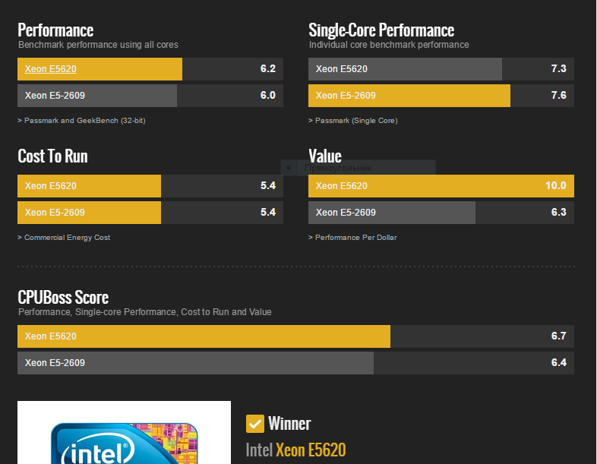Select the Xeon E5620 Value bar
The height and width of the screenshot is (464, 597).
pyautogui.click(x=441, y=186)
